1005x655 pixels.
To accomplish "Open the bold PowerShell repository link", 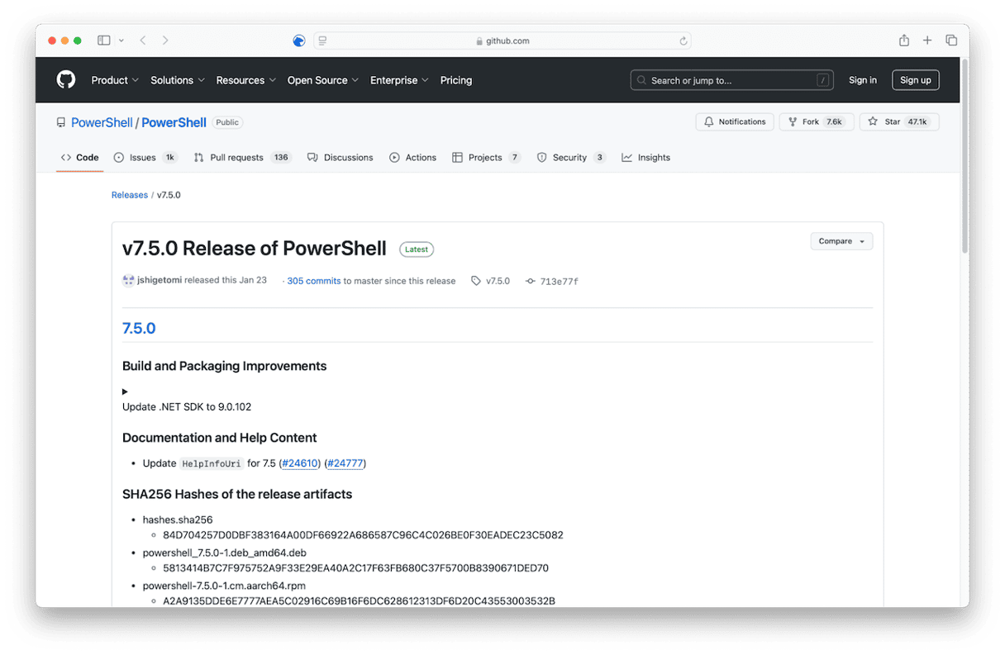I will [x=174, y=122].
